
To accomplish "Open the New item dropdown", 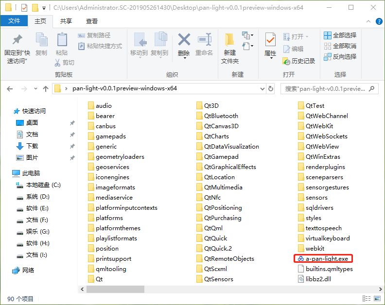I will pyautogui.click(x=247, y=35).
